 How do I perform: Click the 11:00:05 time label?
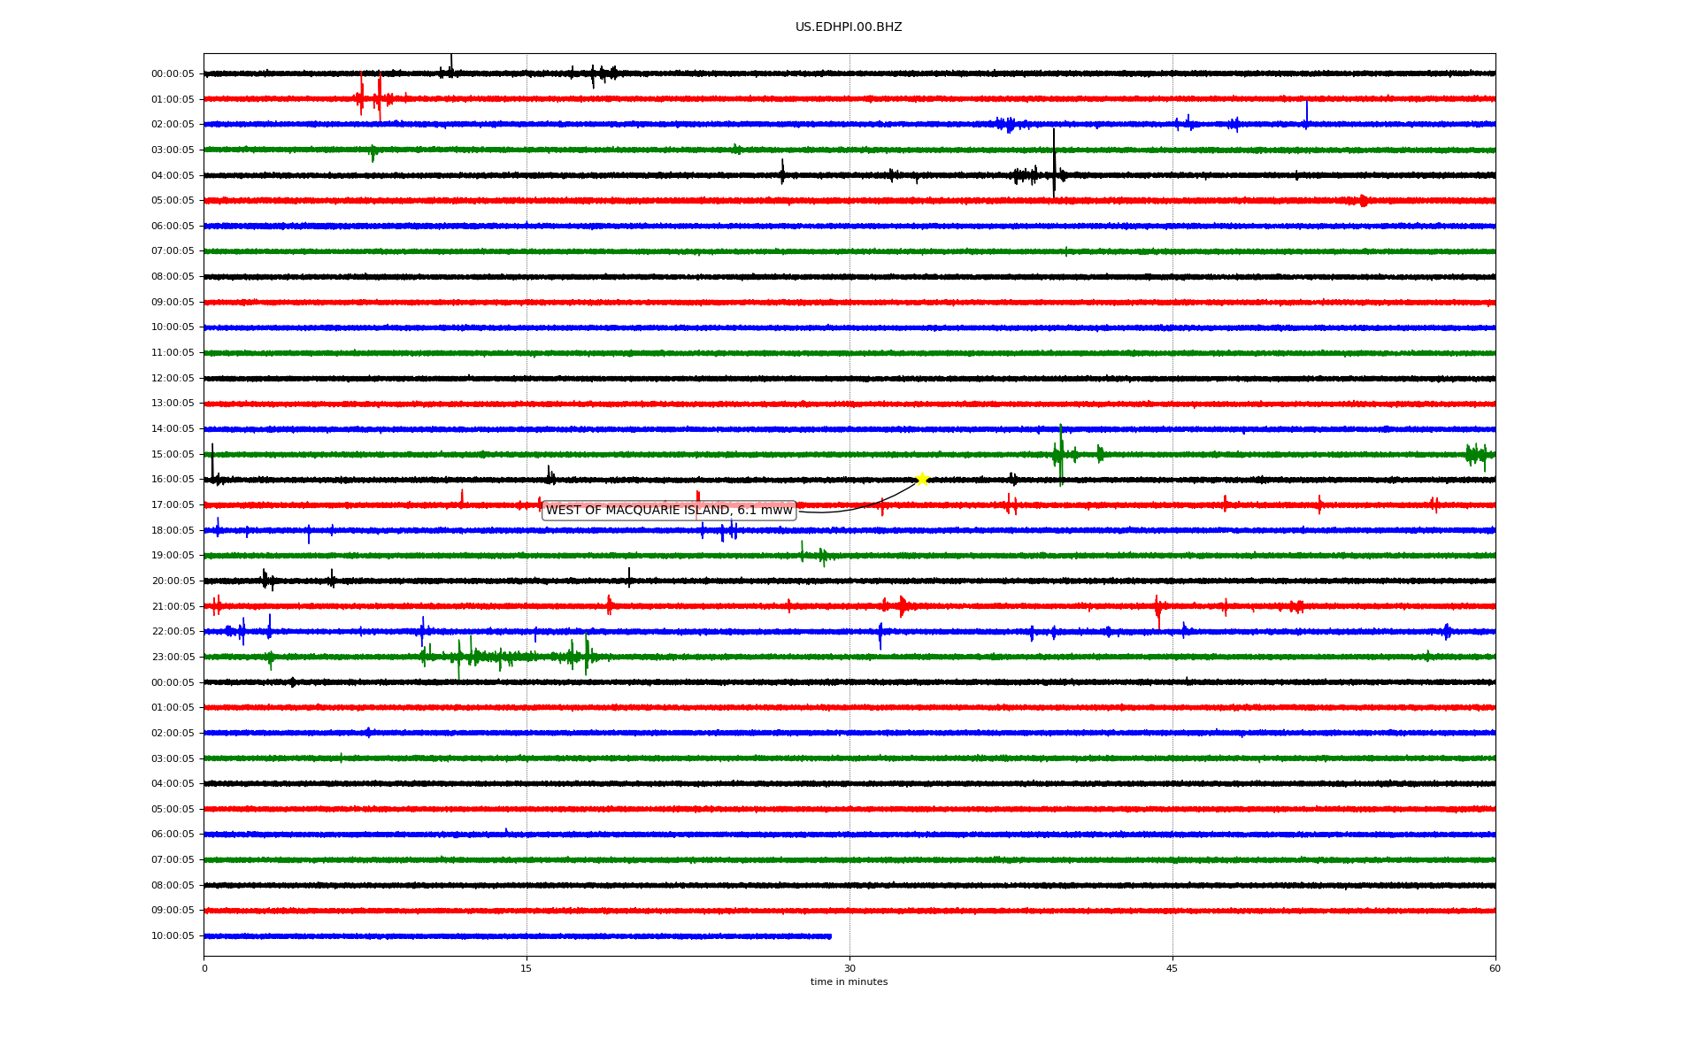[173, 353]
